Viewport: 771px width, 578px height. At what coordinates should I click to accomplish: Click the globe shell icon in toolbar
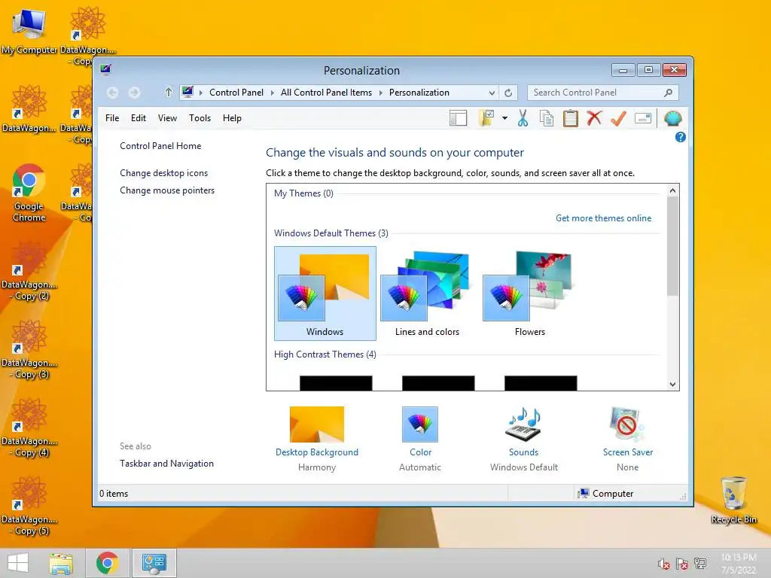point(672,118)
